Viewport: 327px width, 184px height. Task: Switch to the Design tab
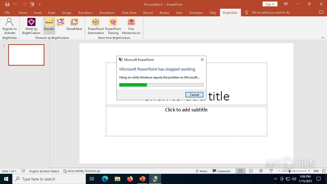66,13
